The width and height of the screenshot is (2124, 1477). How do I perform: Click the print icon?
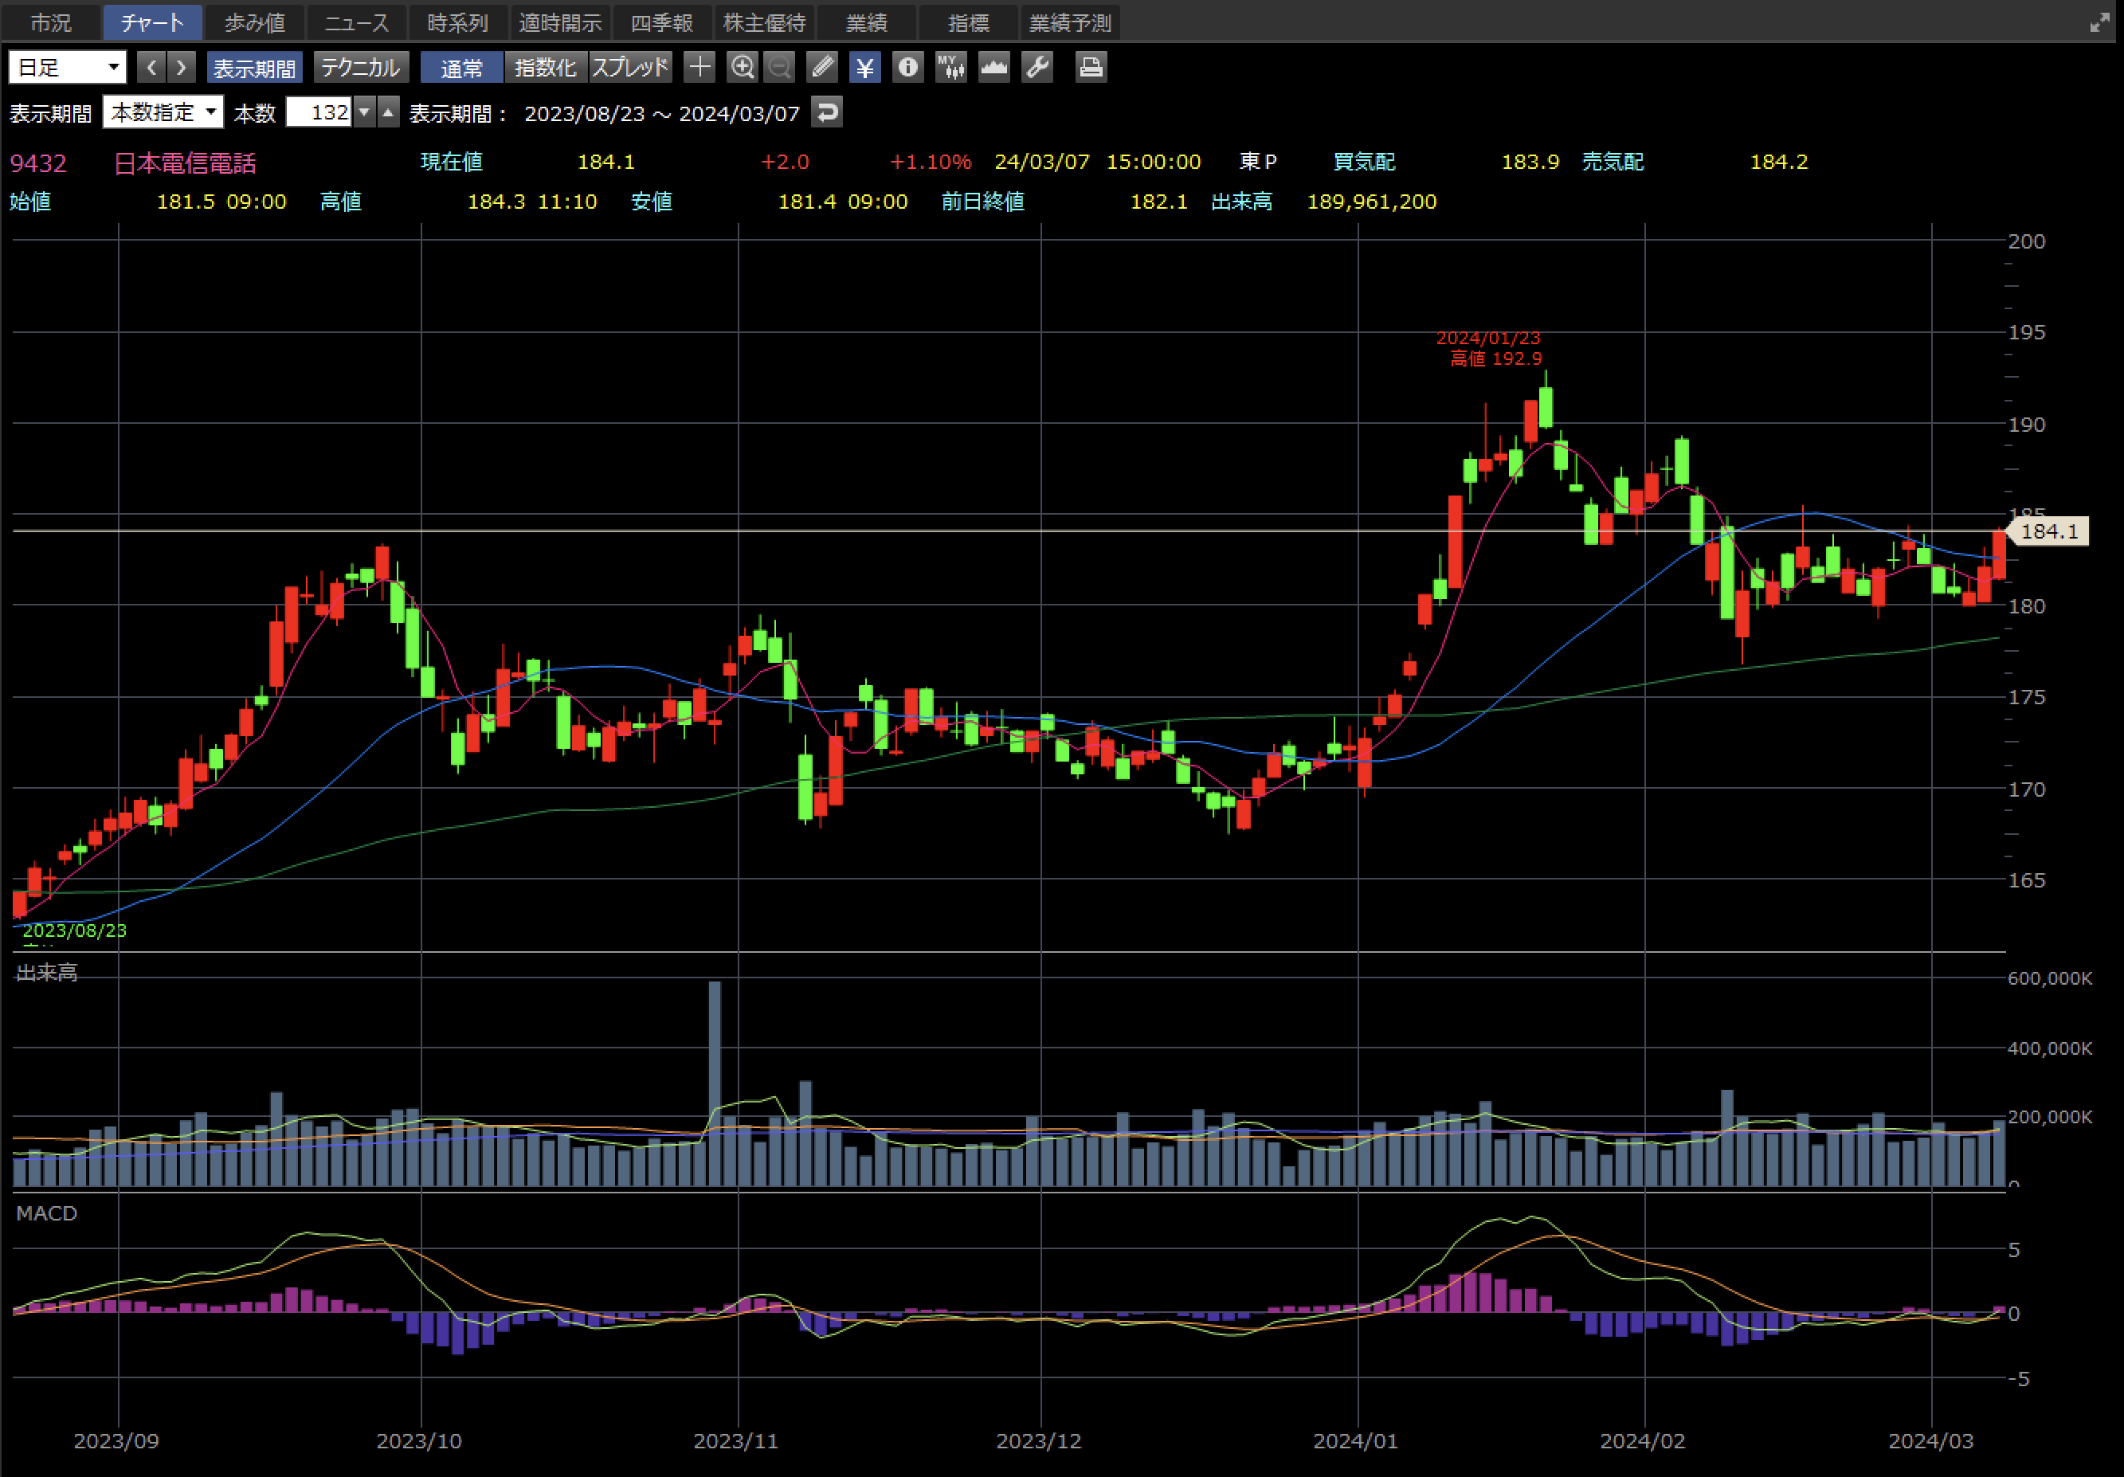(1091, 68)
